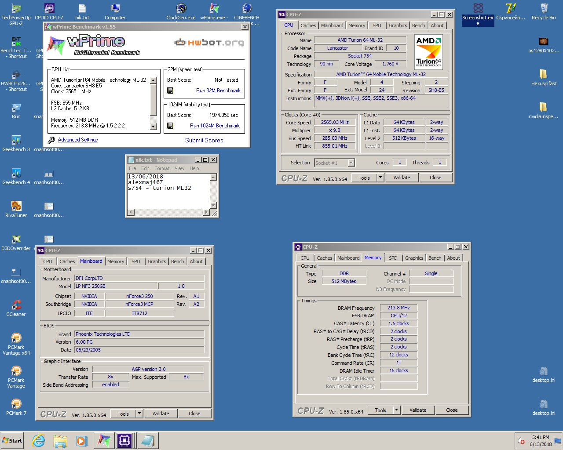Open Windows Explorer taskbar icon

click(x=60, y=441)
